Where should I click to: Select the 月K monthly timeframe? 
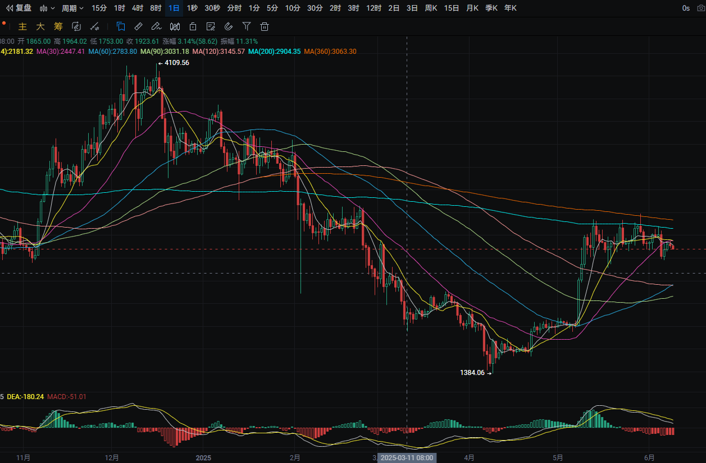pos(472,8)
